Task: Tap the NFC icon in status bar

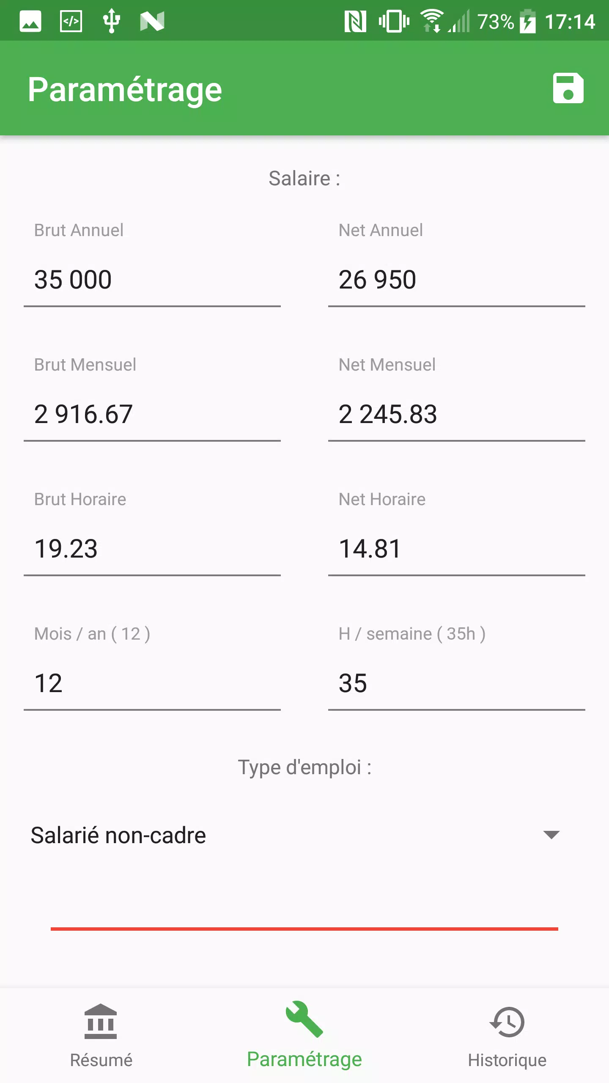Action: (355, 22)
